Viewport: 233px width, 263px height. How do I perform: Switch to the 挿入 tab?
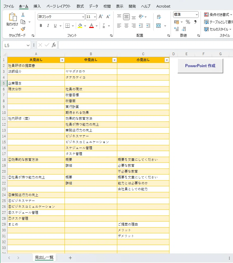tap(37, 6)
